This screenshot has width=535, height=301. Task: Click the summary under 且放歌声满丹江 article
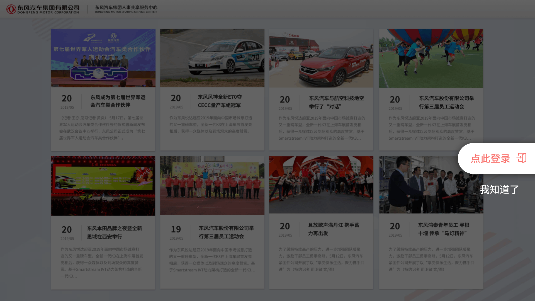click(322, 259)
